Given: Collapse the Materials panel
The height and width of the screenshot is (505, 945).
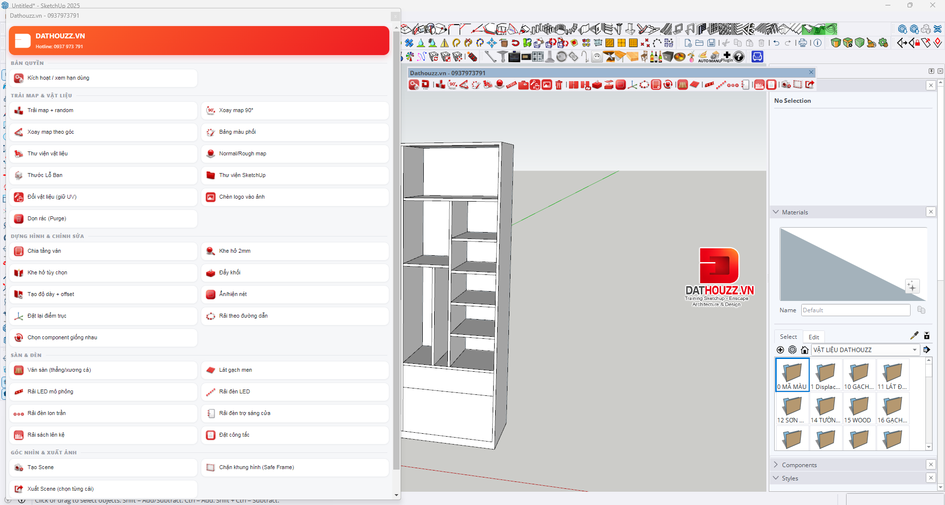Looking at the screenshot, I should [x=776, y=212].
